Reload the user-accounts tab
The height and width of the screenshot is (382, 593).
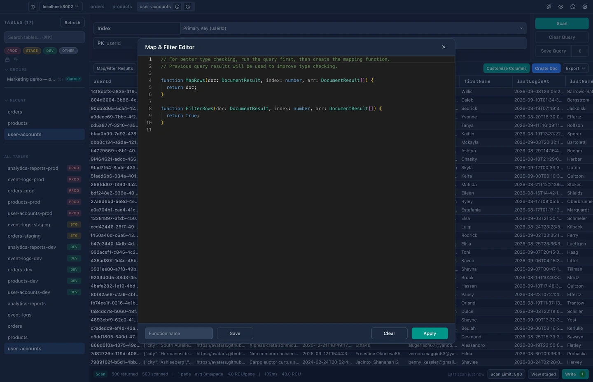tap(188, 7)
